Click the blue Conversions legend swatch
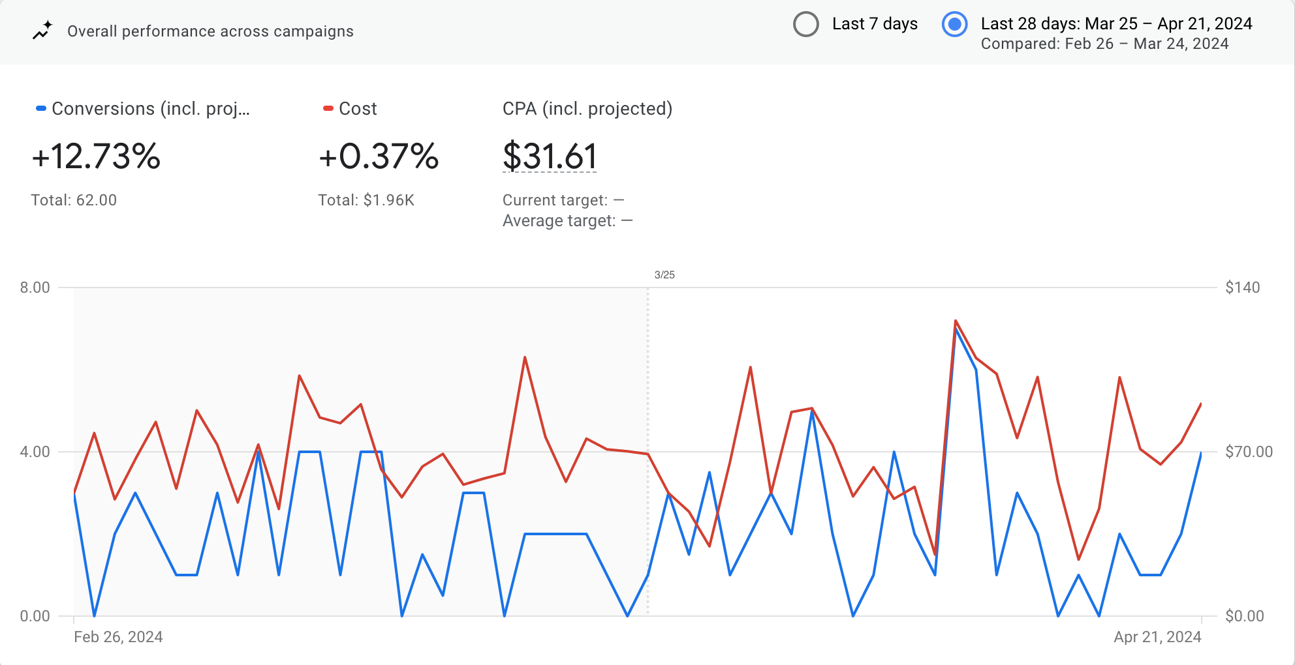1295x665 pixels. point(40,108)
